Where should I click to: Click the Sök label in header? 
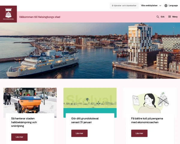(x=162, y=17)
